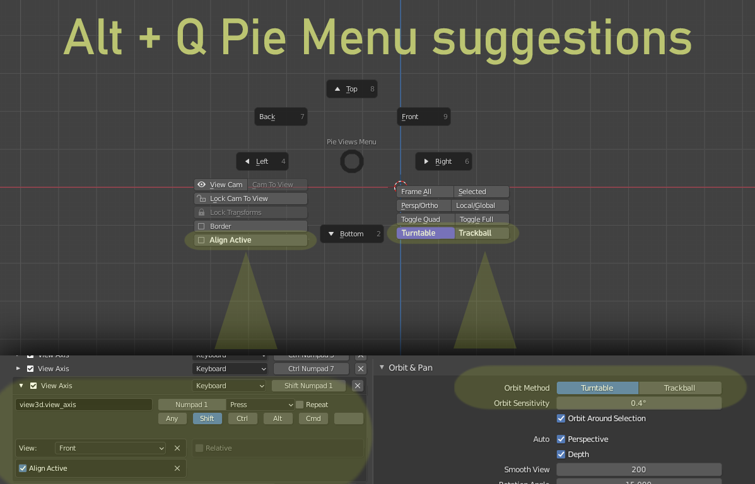Remove Ctrl Numpad 7 keymap item
The image size is (755, 484).
click(x=361, y=369)
